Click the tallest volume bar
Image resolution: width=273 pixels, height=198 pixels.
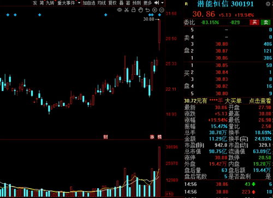[159, 171]
